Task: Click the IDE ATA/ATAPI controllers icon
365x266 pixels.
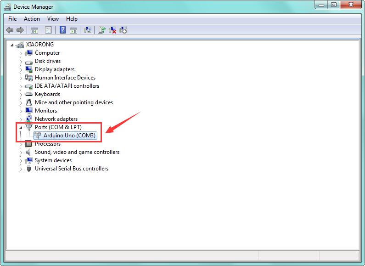Action: coord(29,86)
